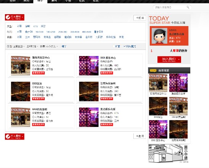View merchant info for UAS巴克酒吧 red button
Viewport: 209px width, 168px height.
tap(38, 125)
